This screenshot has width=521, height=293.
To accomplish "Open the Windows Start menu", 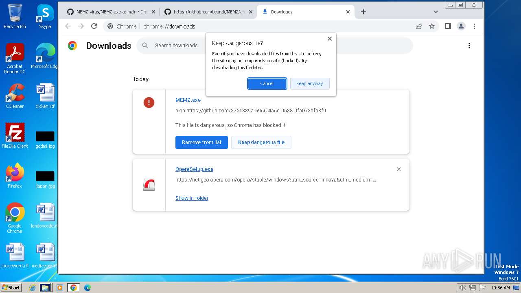I will [11, 288].
